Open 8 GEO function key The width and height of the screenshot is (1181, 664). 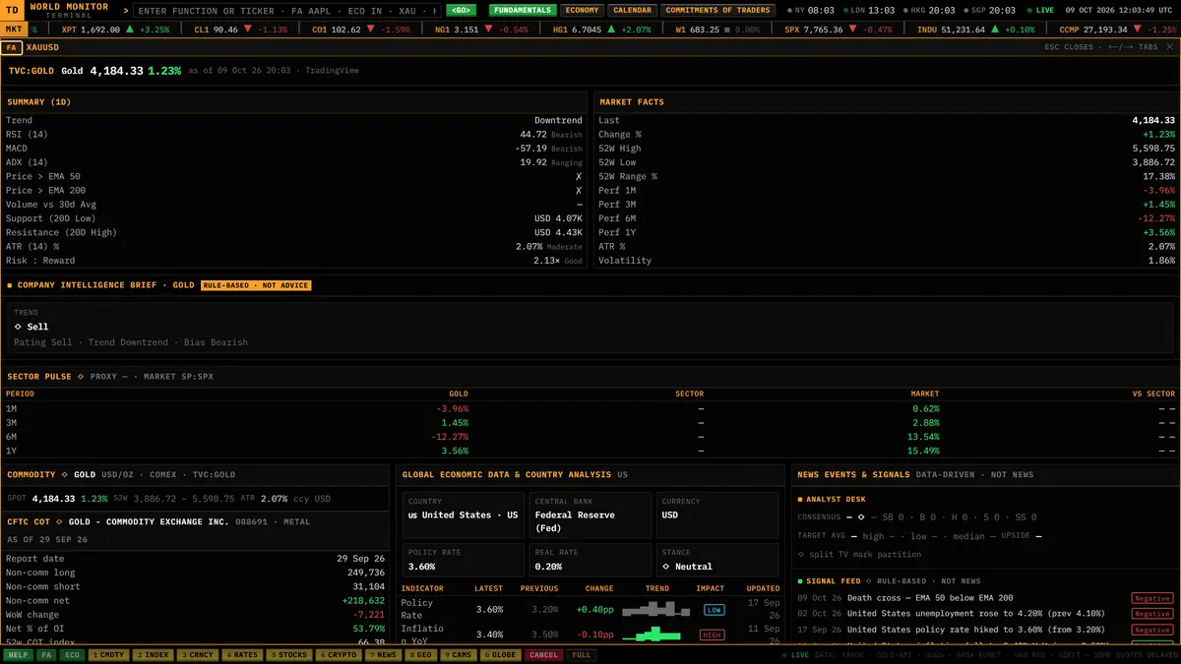tap(420, 654)
